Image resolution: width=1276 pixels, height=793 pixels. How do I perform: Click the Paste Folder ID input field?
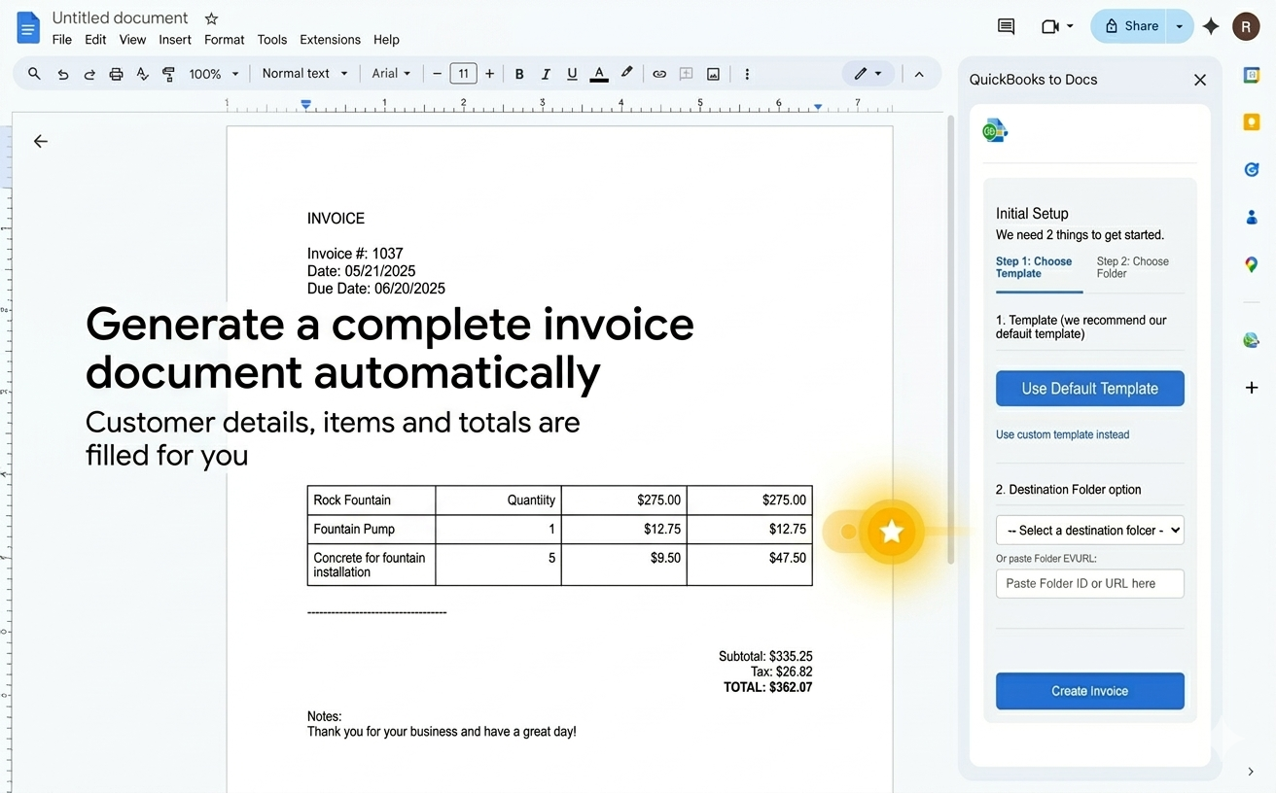1089,583
